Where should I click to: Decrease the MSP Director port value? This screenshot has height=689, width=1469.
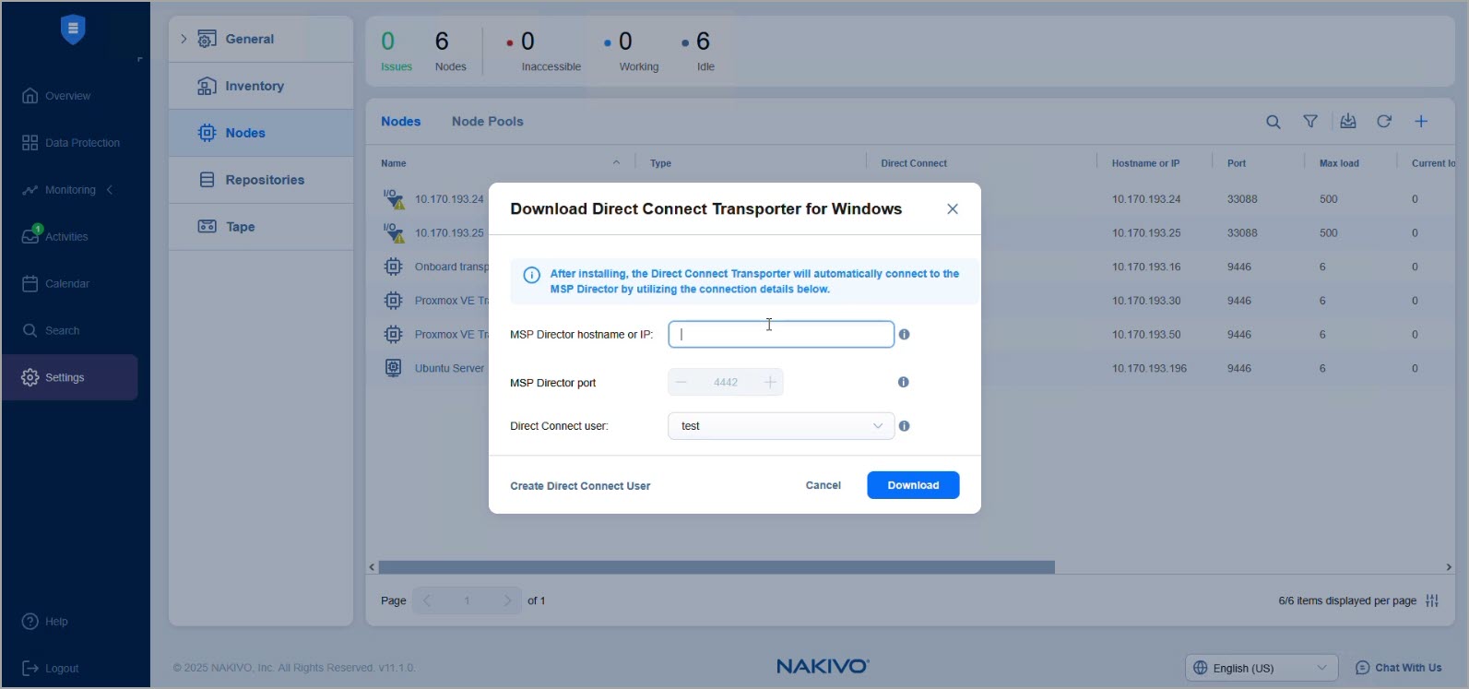pyautogui.click(x=681, y=382)
